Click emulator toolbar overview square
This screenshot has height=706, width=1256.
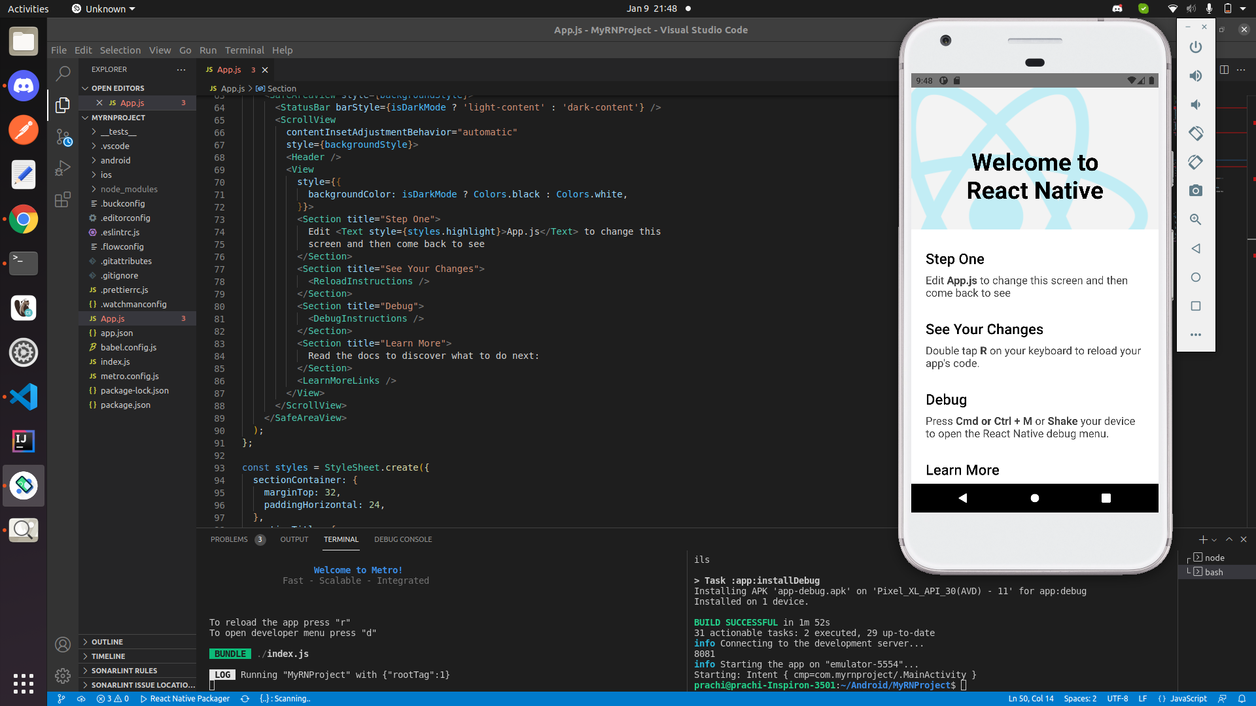click(1196, 306)
